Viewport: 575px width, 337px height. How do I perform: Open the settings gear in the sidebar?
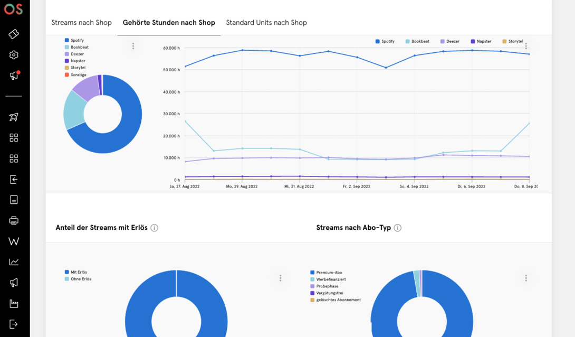click(x=14, y=55)
